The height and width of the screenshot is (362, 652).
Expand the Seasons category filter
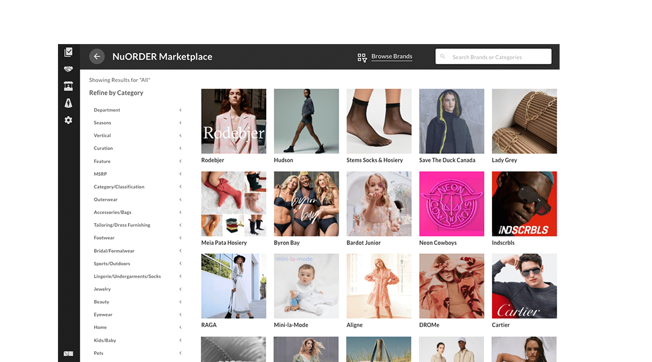click(137, 123)
